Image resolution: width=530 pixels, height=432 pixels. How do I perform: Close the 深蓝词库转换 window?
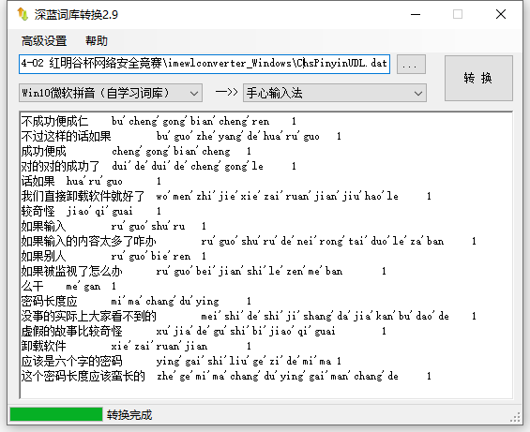tap(501, 14)
